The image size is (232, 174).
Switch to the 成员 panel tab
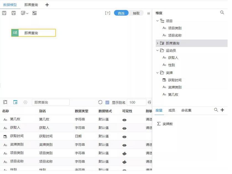pyautogui.click(x=172, y=110)
